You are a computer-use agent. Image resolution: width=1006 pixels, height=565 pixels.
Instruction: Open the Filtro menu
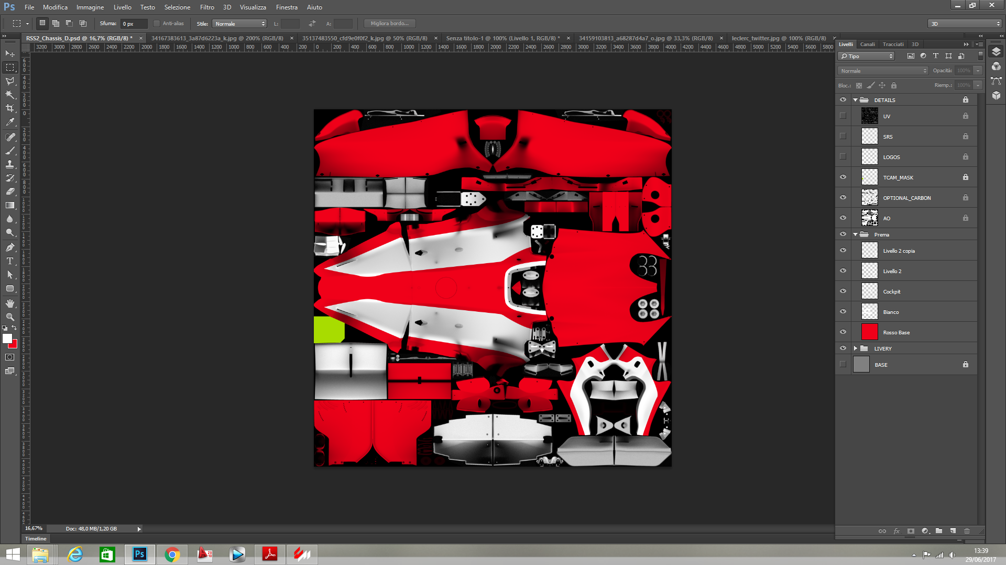[x=207, y=7]
